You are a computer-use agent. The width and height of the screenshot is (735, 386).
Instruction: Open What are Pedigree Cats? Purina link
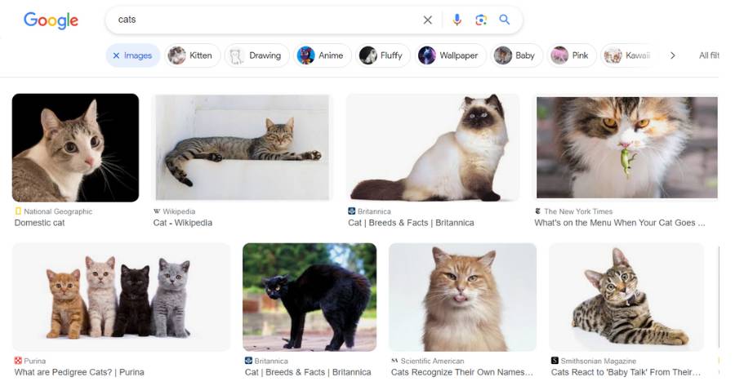point(78,372)
